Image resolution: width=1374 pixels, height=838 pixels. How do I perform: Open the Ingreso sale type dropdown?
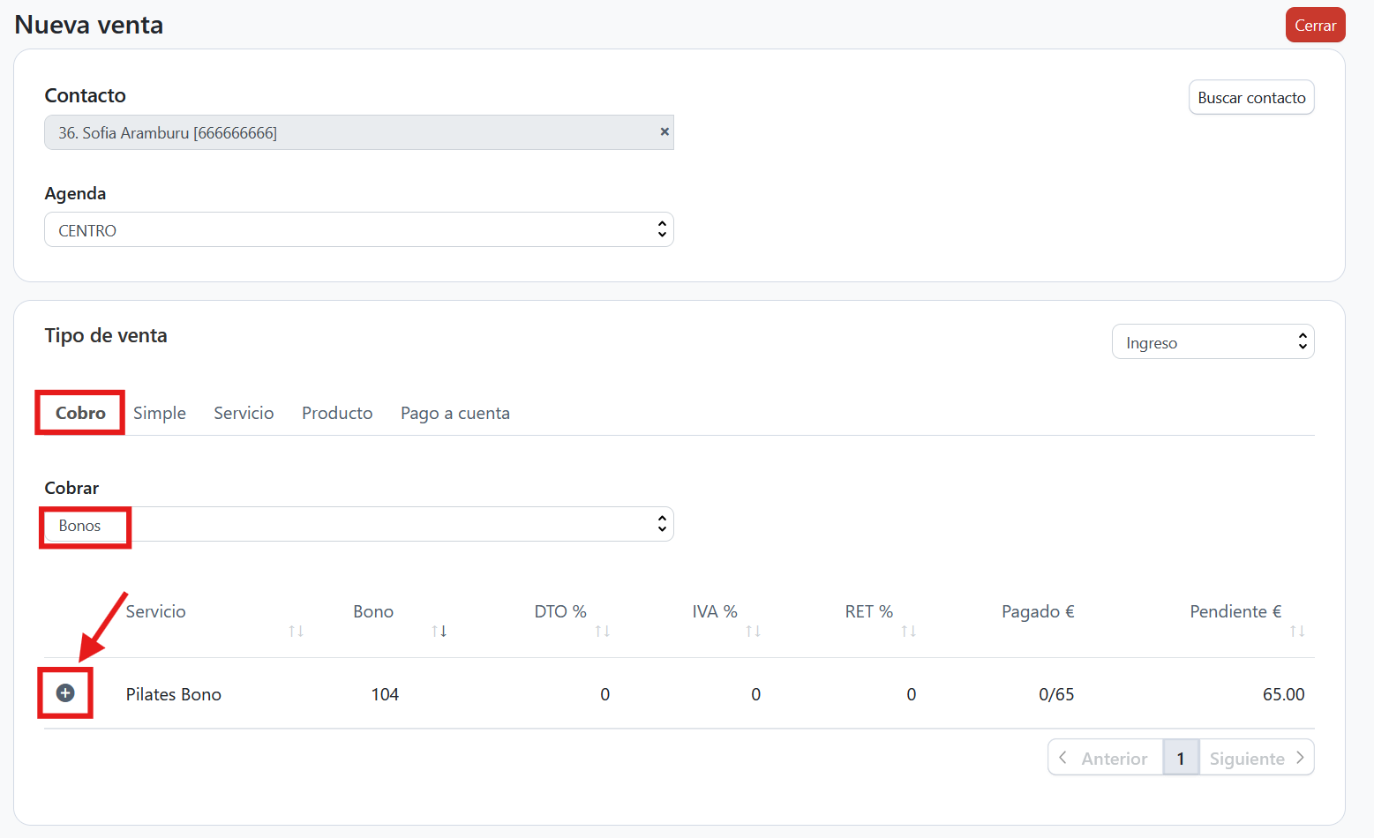tap(1212, 342)
